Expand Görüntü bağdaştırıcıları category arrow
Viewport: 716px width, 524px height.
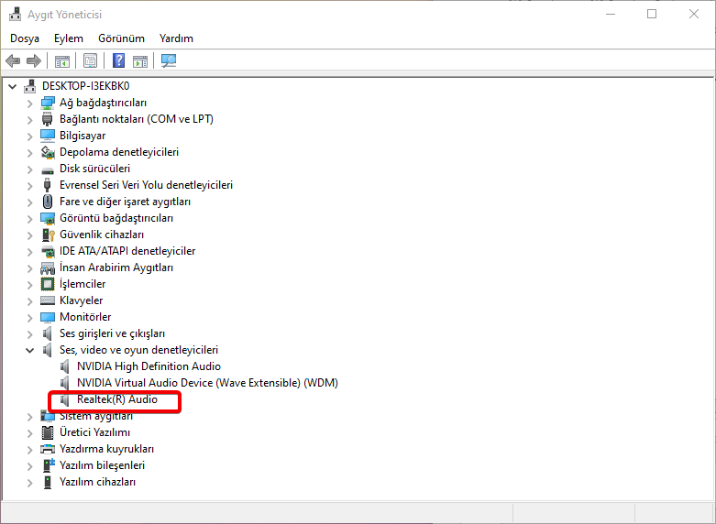(x=29, y=219)
